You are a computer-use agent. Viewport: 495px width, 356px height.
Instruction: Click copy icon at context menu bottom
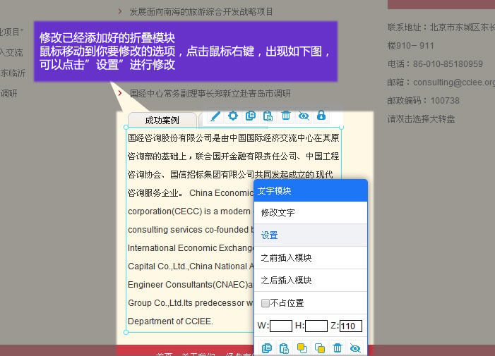click(x=266, y=348)
